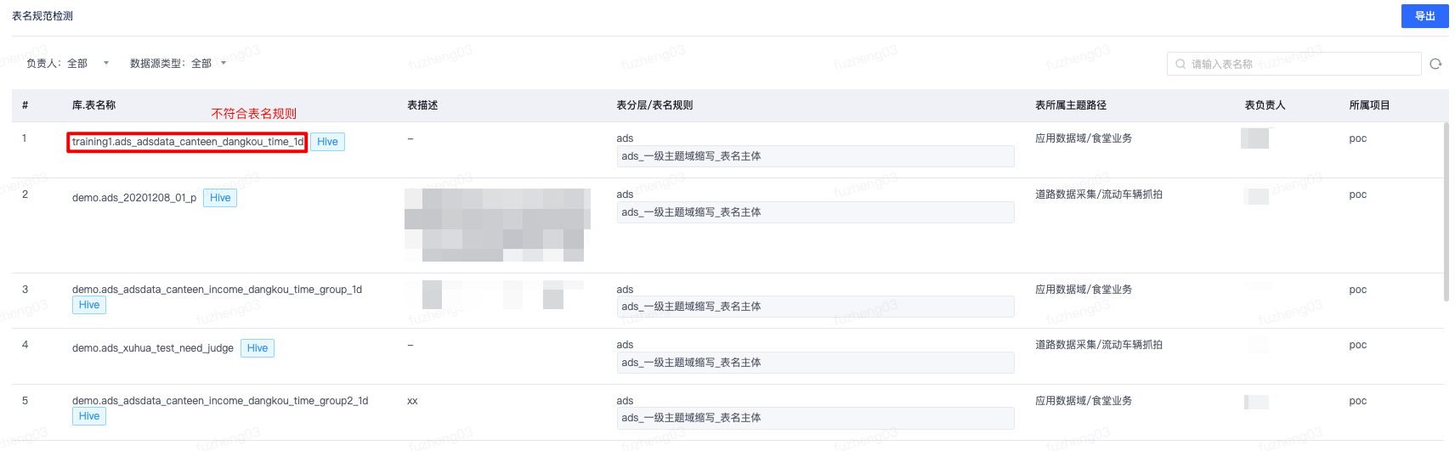Click Hive tag beside ads_xuhua_test_need_judge
This screenshot has width=1455, height=451.
click(258, 348)
